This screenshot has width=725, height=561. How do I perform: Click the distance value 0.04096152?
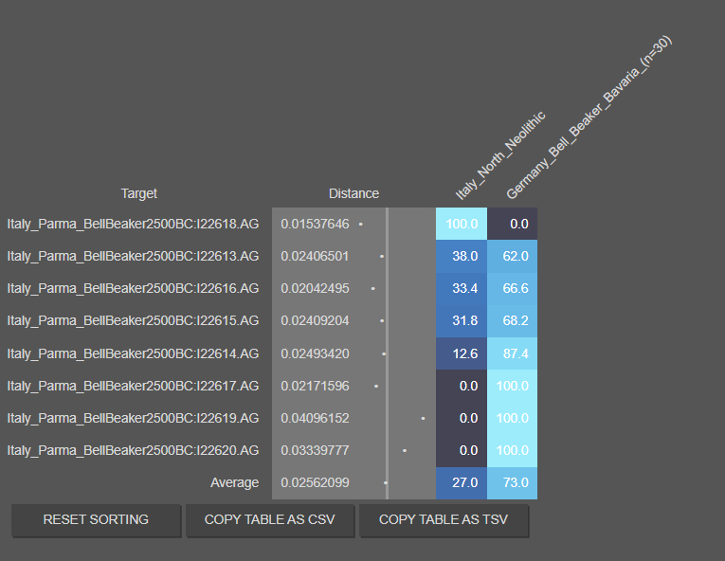(315, 418)
